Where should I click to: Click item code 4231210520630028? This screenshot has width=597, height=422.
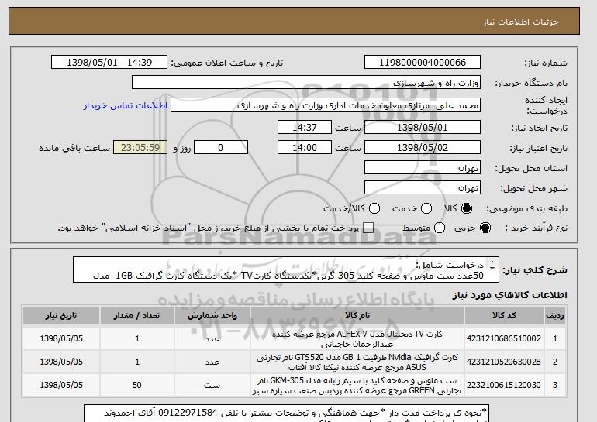pyautogui.click(x=504, y=362)
